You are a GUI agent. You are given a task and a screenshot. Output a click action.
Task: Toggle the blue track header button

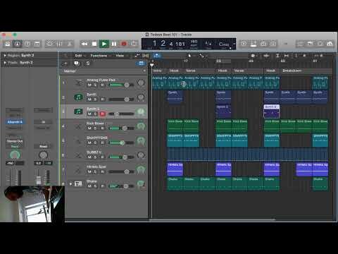[141, 64]
